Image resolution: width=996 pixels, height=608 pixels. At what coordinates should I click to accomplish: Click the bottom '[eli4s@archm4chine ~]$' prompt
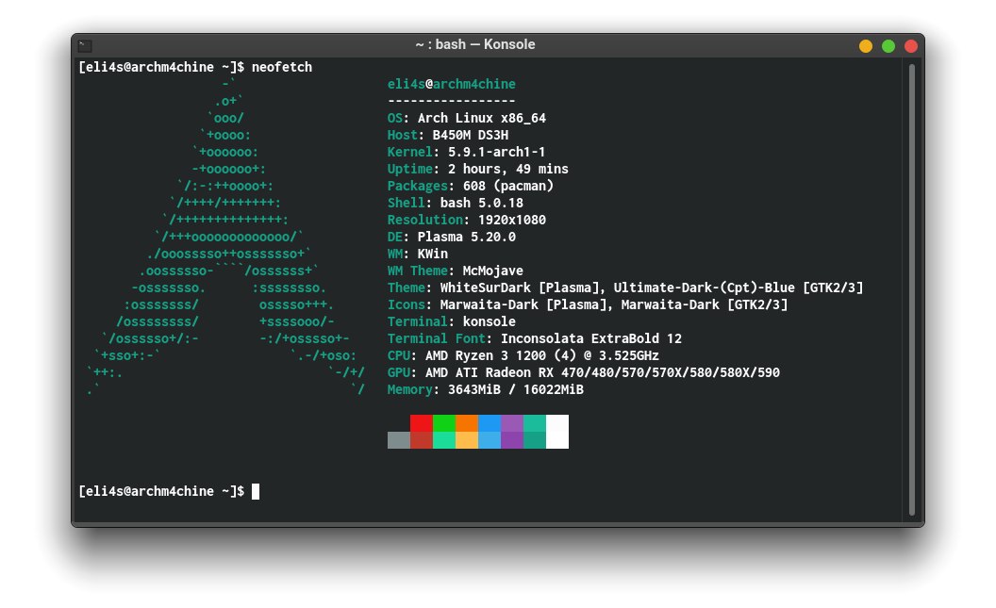pos(161,491)
